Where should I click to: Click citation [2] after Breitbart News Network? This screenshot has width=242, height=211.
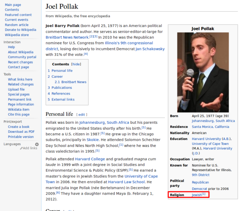click(91, 36)
